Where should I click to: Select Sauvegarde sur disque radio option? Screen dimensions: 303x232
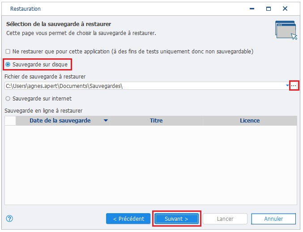8,64
